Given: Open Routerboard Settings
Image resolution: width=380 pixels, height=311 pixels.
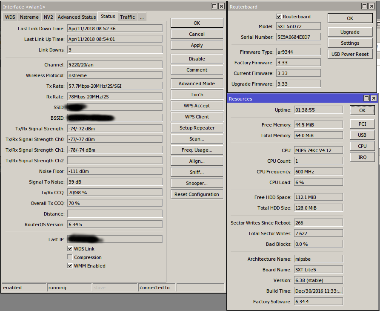Looking at the screenshot, I should tap(350, 43).
